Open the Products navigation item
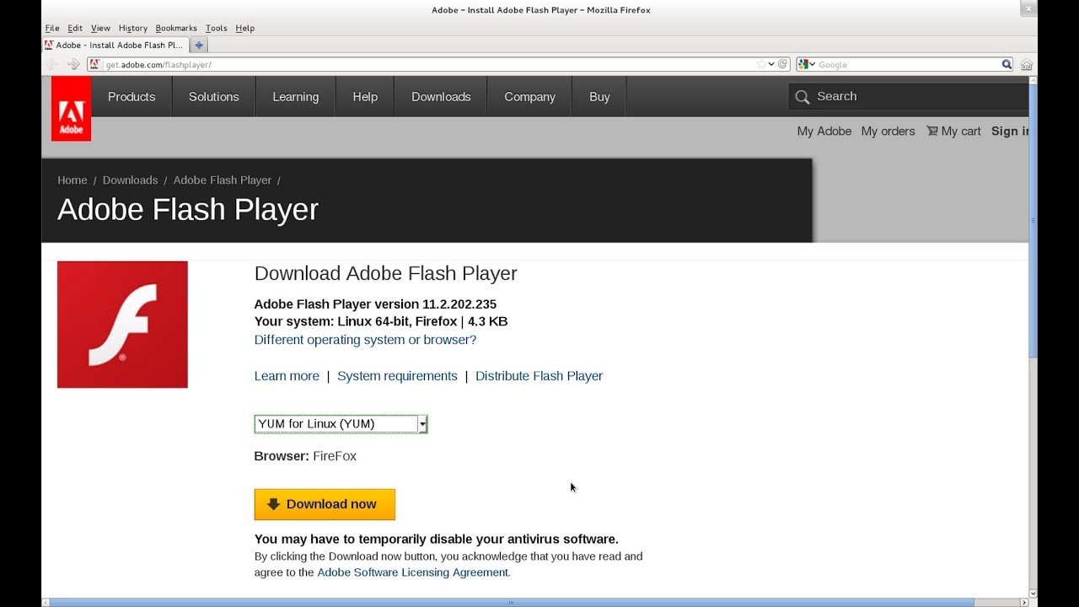Viewport: 1079px width, 607px height. point(132,97)
